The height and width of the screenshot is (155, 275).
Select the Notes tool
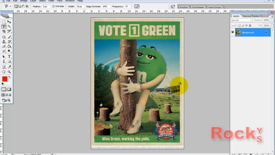pyautogui.click(x=4, y=67)
